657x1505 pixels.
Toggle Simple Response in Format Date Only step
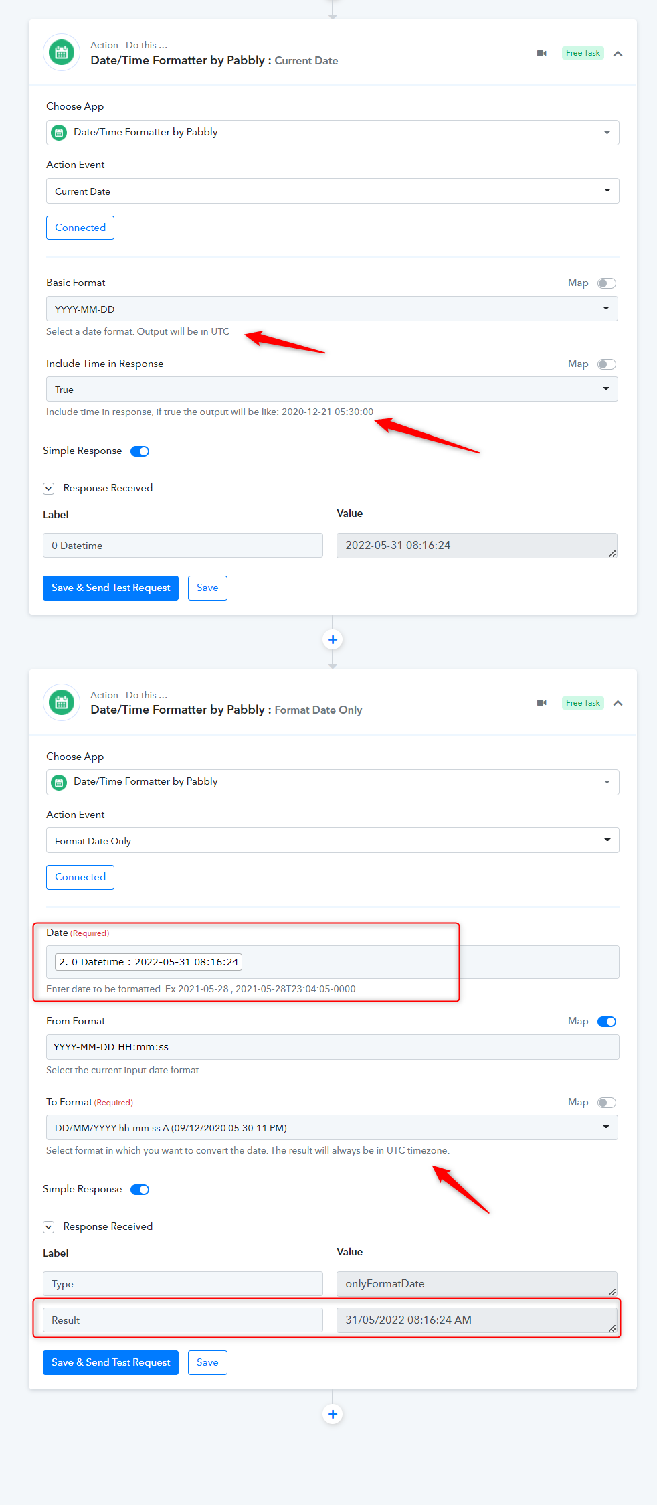[x=140, y=1190]
